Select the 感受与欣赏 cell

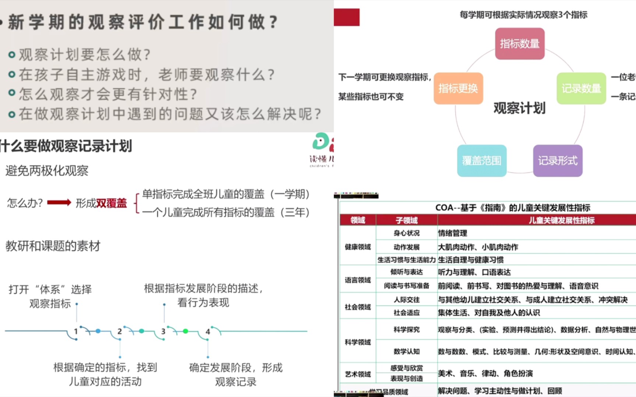tap(407, 368)
